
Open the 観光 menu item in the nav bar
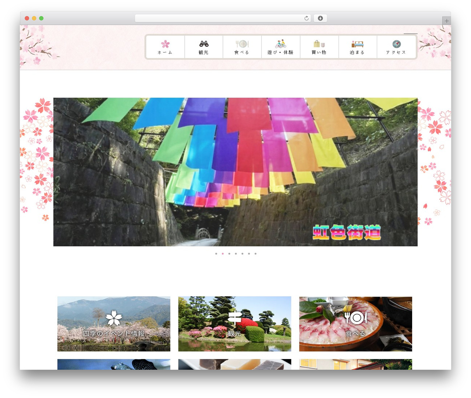203,53
